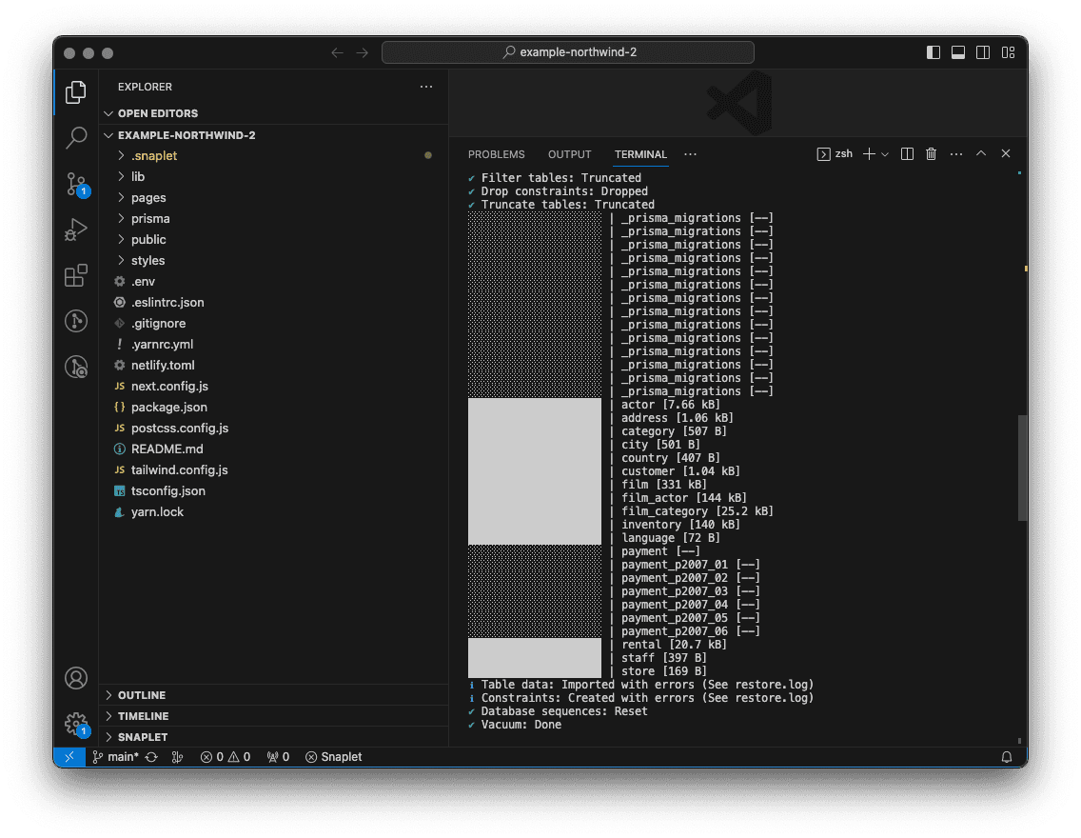
Task: Toggle the primary sidebar layout button
Action: 934,52
